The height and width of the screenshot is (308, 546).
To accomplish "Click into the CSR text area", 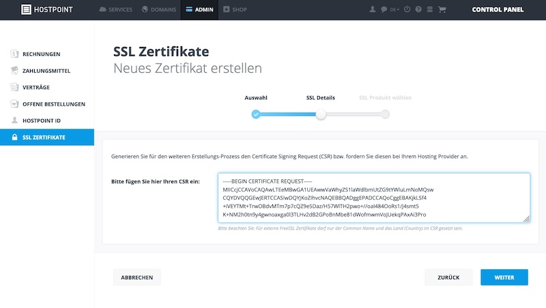I will click(x=374, y=198).
